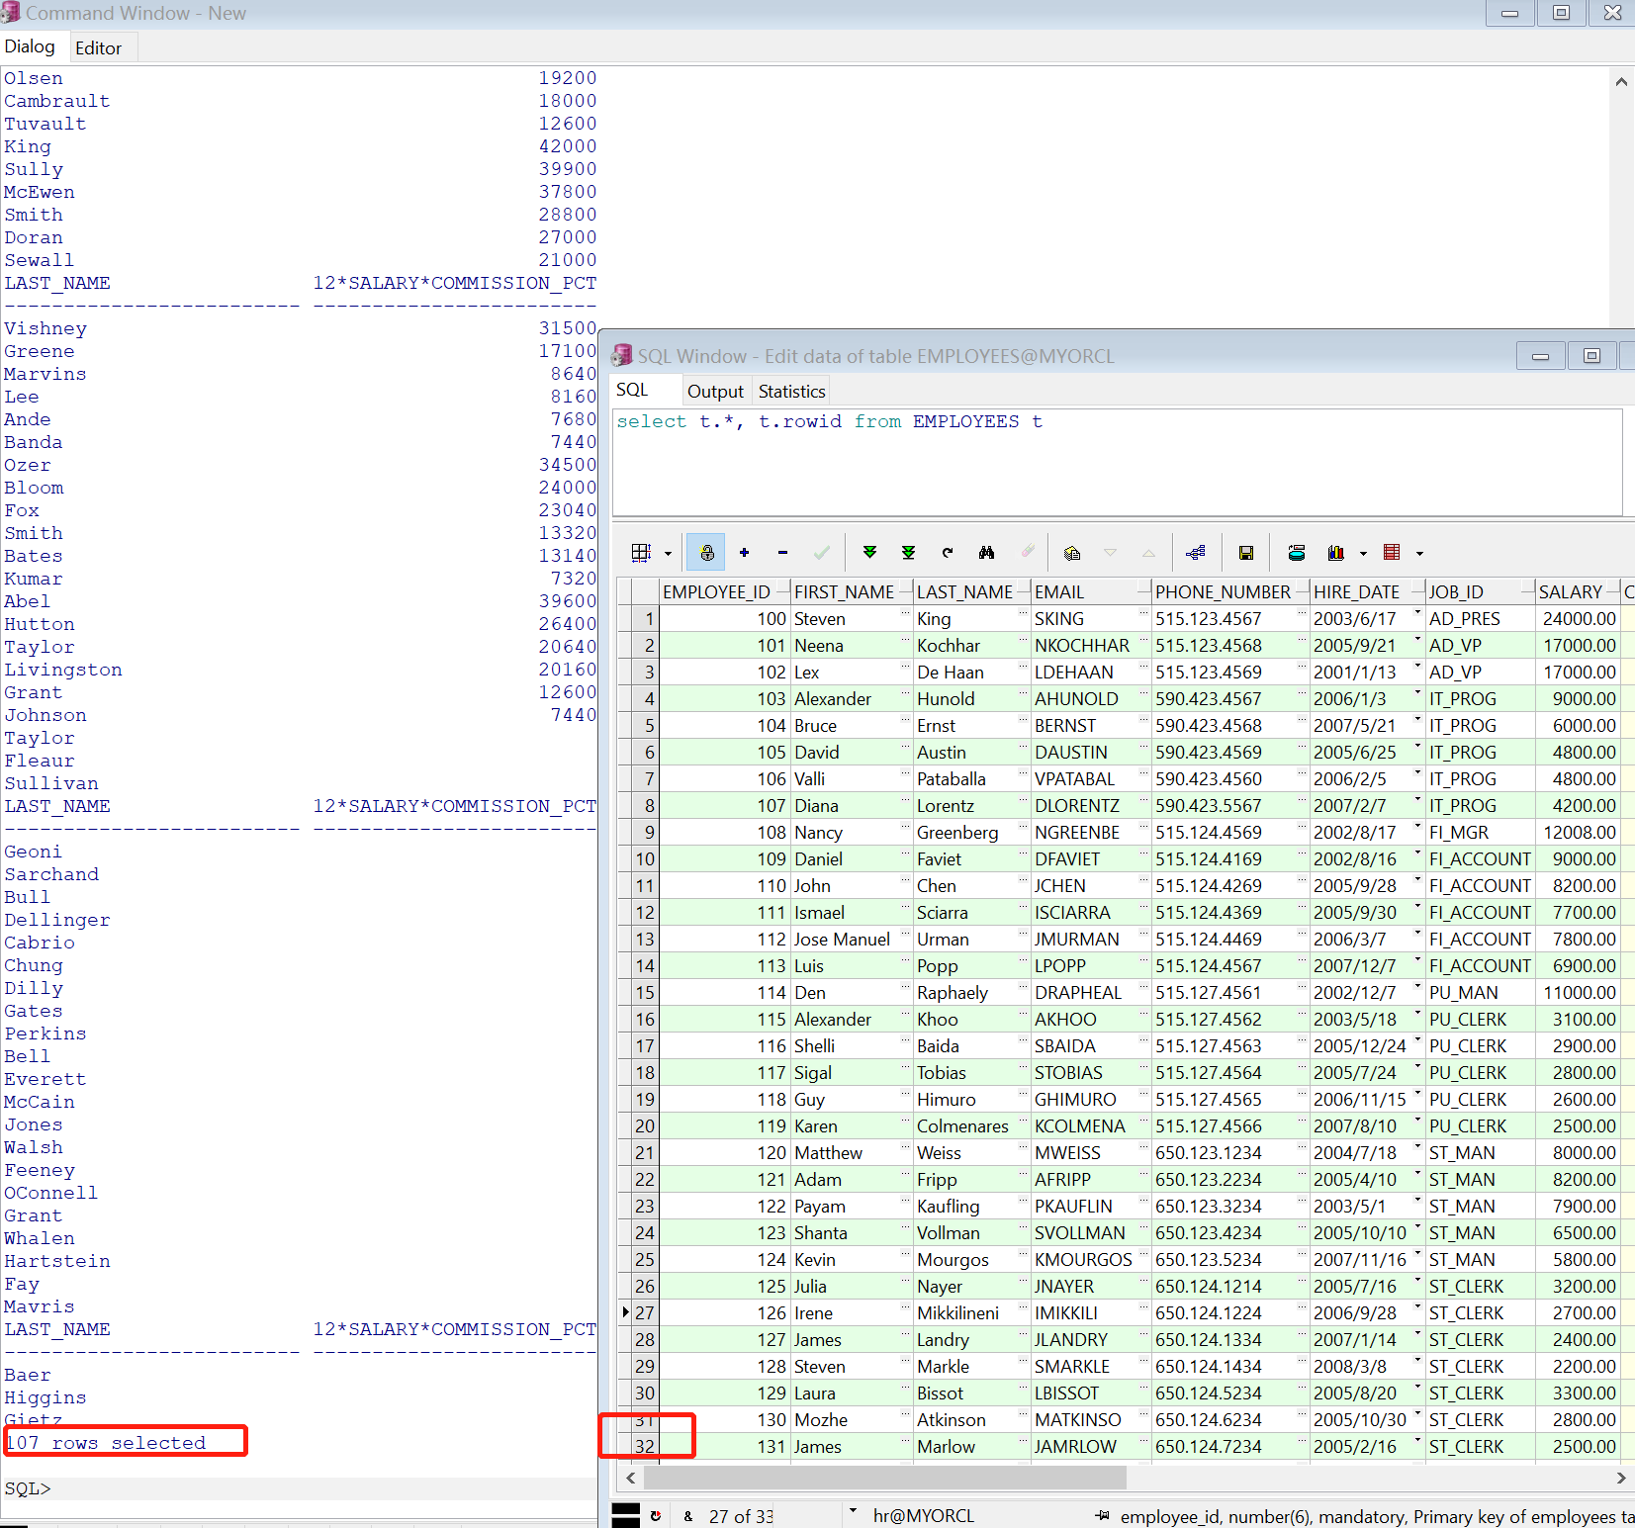Screen dimensions: 1635x1528
Task: Open the chart bar graph icon
Action: pyautogui.click(x=1336, y=553)
